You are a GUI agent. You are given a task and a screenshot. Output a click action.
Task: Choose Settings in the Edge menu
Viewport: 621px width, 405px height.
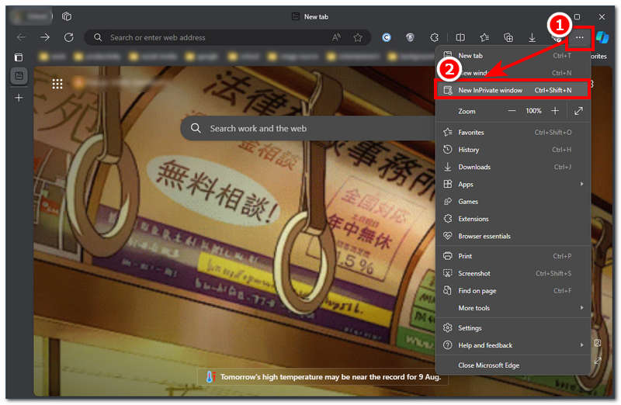tap(470, 328)
